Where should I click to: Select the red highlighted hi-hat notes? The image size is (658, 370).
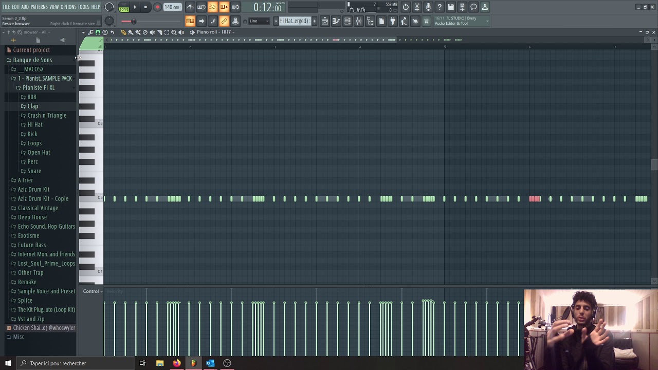coord(535,199)
